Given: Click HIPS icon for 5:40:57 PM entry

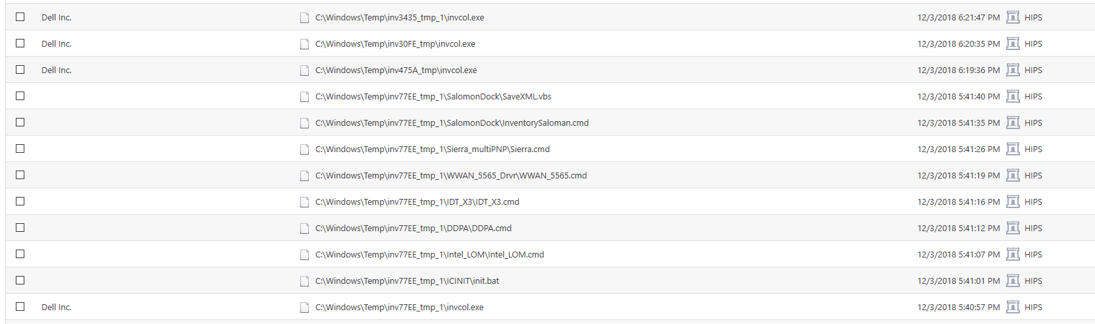Looking at the screenshot, I should pos(1013,307).
